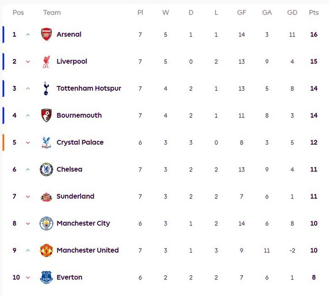Screen dimensions: 329x296
Task: Click the Chelsea club crest
Action: (47, 170)
